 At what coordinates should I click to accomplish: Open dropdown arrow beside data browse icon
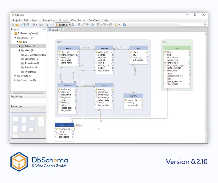101,25
